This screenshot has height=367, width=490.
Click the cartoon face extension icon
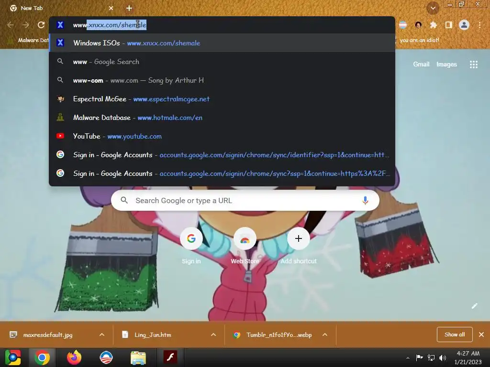click(418, 25)
